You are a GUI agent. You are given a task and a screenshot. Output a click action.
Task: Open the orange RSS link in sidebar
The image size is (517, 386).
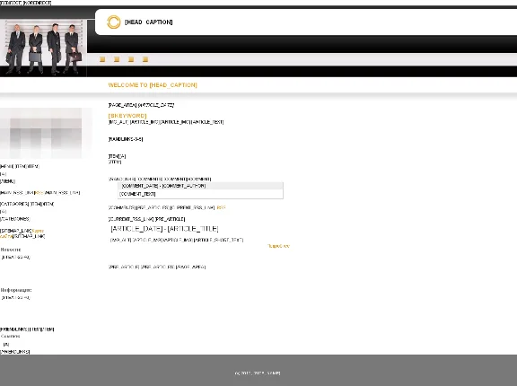(39, 193)
